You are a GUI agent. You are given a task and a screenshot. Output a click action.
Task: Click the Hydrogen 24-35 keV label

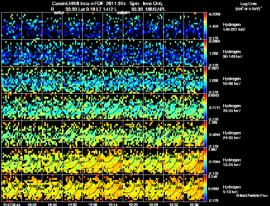pos(232,135)
